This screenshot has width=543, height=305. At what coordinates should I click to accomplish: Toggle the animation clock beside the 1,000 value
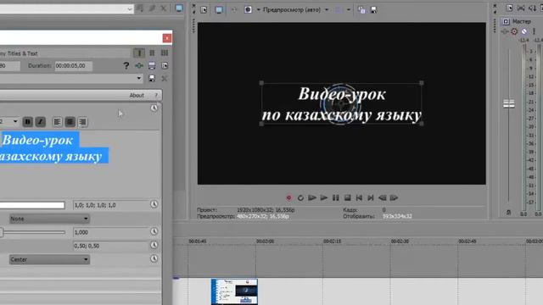[x=154, y=231]
